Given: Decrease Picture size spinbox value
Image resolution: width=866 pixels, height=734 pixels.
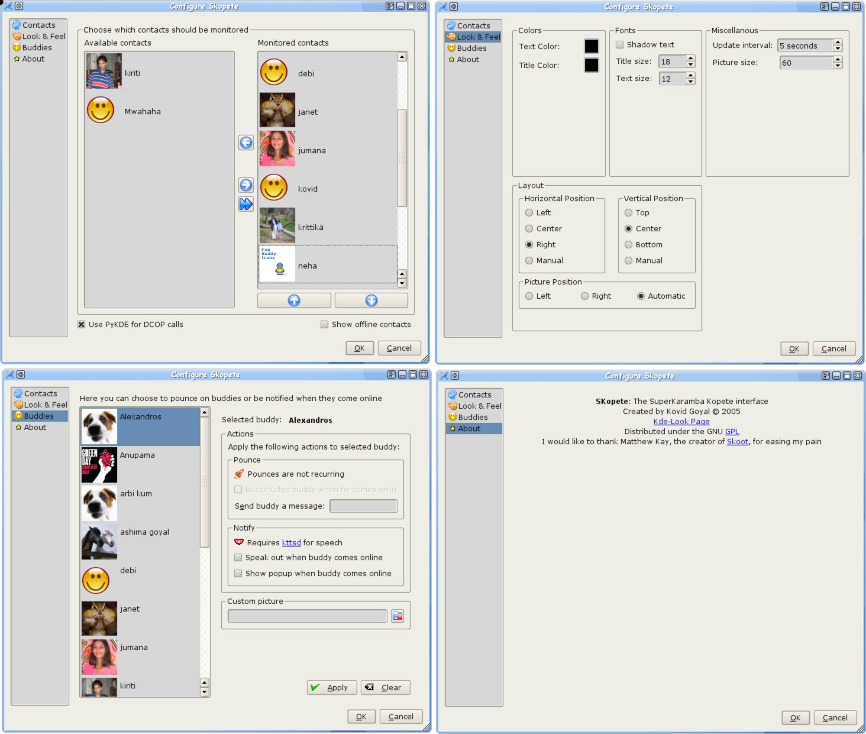Looking at the screenshot, I should (x=838, y=66).
